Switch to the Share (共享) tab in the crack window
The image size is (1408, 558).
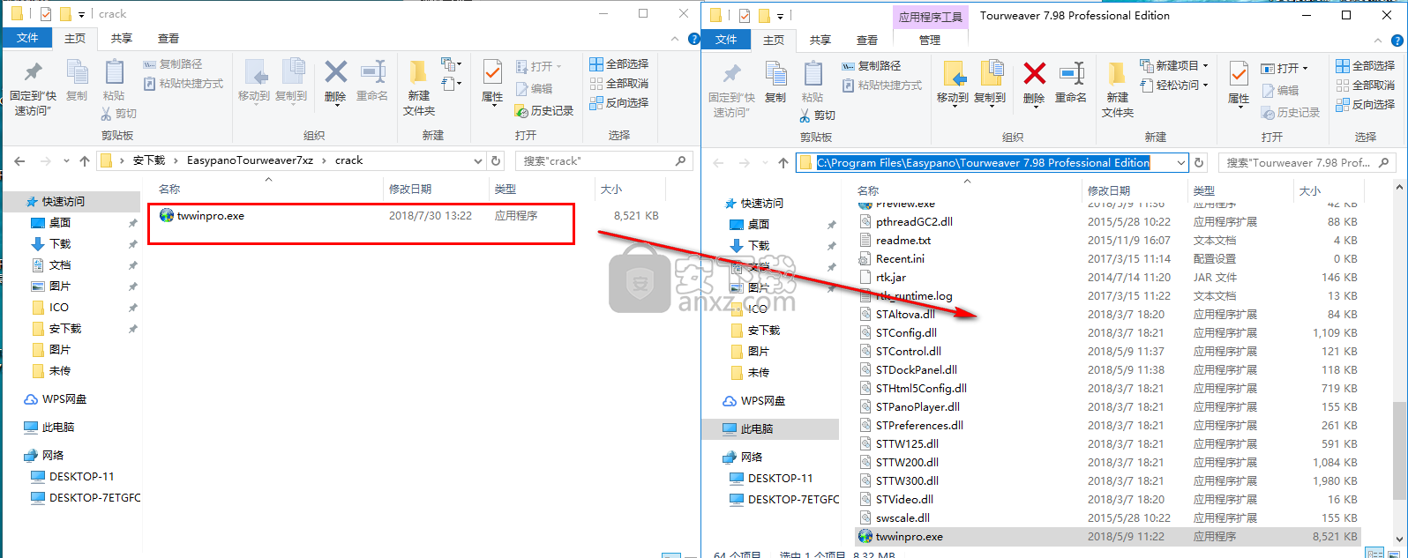coord(122,38)
